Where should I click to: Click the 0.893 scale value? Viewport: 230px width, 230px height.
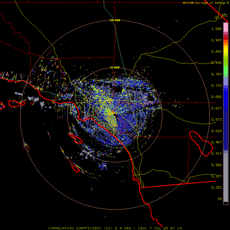click(x=216, y=51)
